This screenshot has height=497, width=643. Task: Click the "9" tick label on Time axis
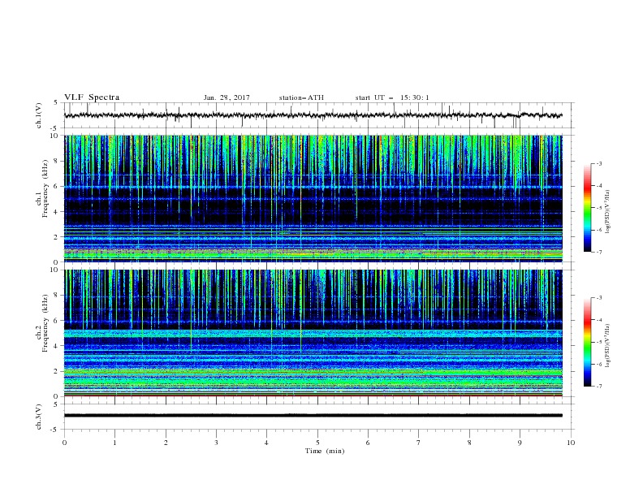coord(520,443)
